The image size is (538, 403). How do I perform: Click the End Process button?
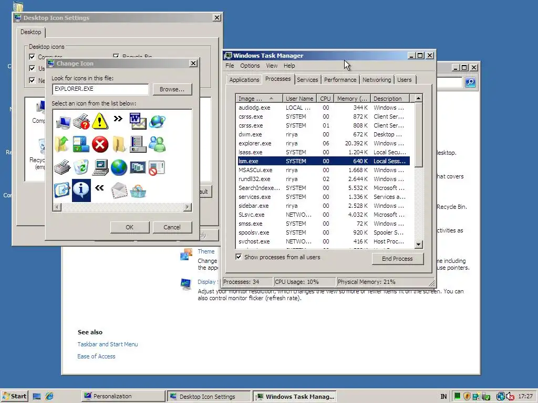coord(397,258)
